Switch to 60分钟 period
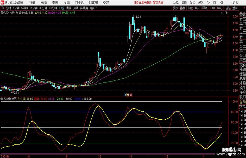 [x=53, y=8]
